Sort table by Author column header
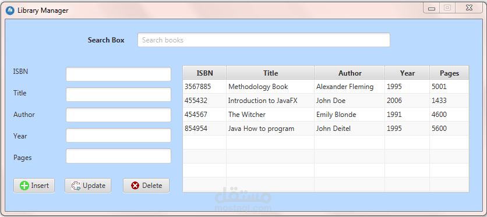 [x=350, y=73]
